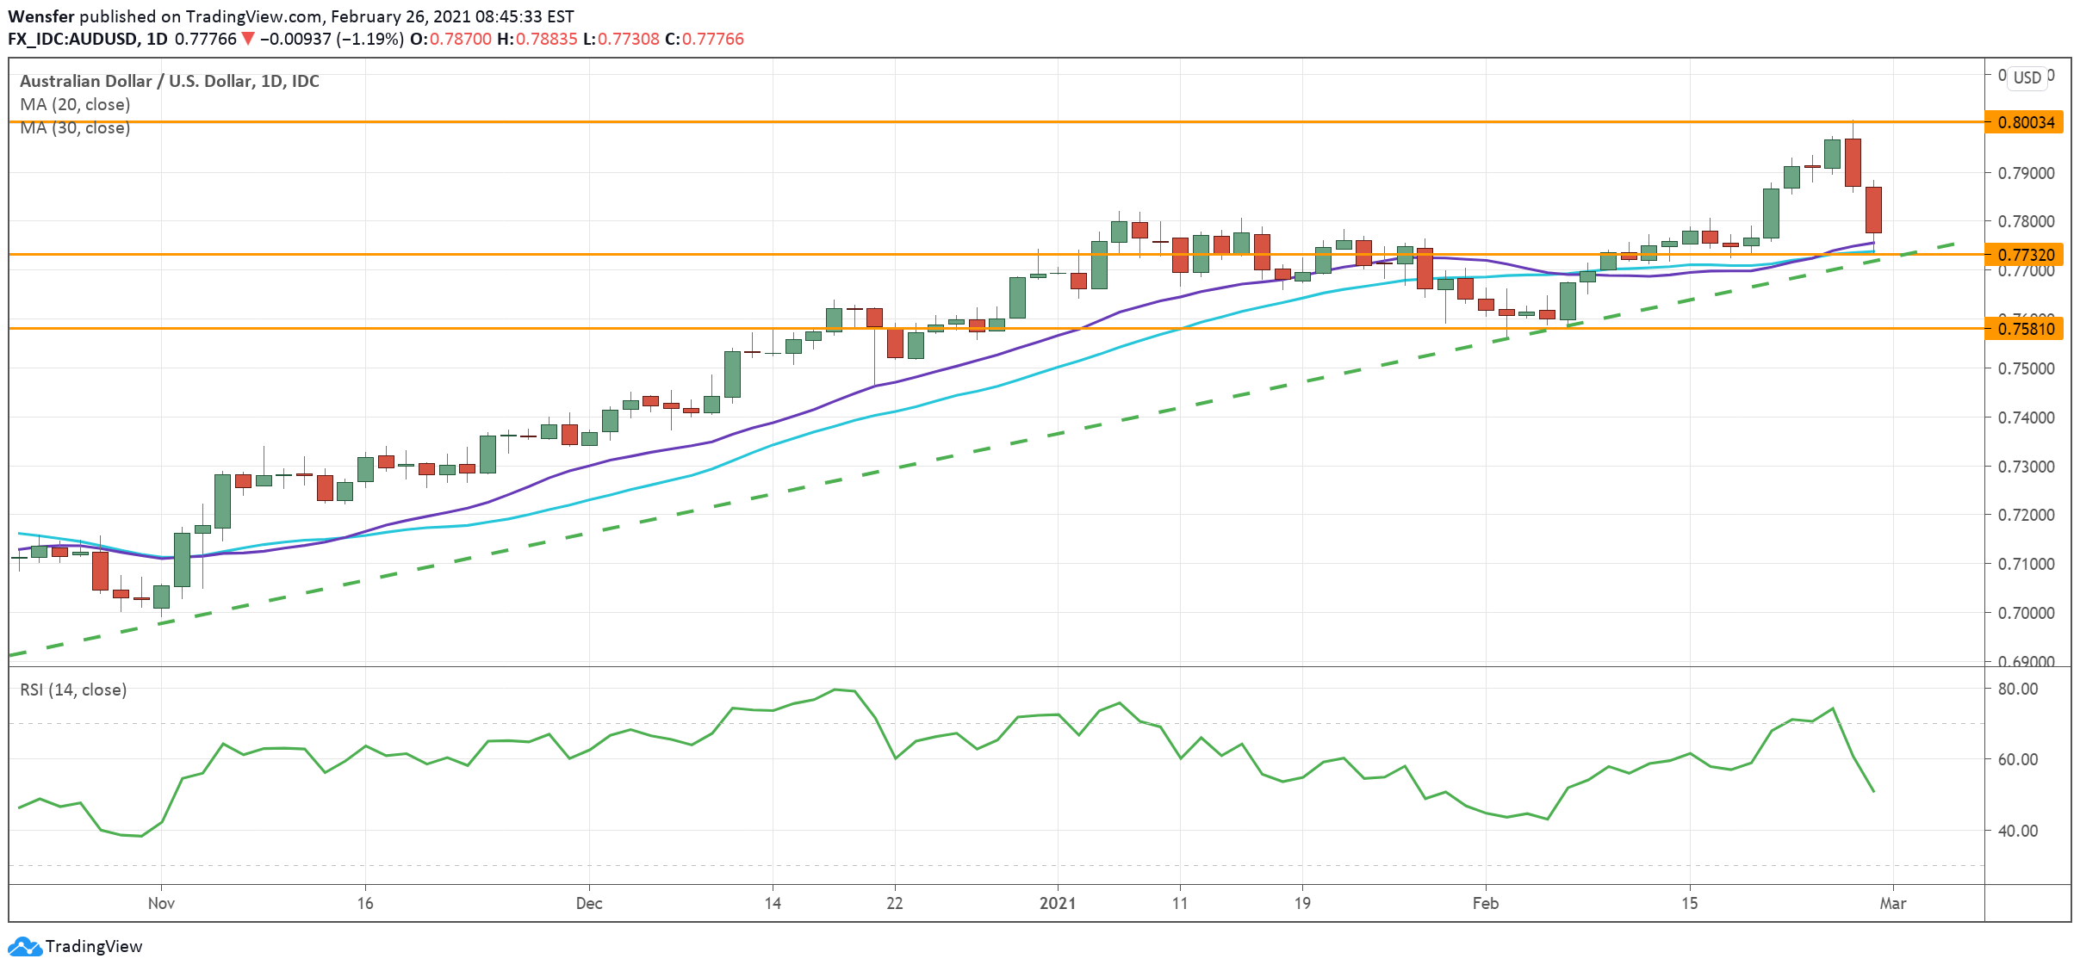2080x971 pixels.
Task: Click the TradingView cloud logo icon
Action: [x=24, y=946]
